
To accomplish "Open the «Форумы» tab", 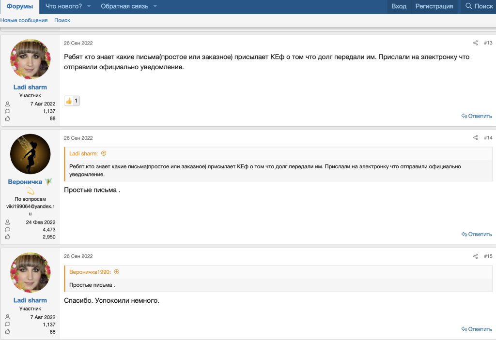I will [x=19, y=6].
